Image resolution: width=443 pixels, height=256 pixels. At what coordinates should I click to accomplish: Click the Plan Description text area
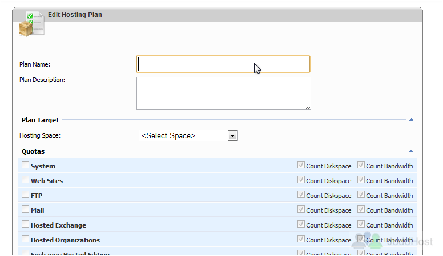[223, 93]
